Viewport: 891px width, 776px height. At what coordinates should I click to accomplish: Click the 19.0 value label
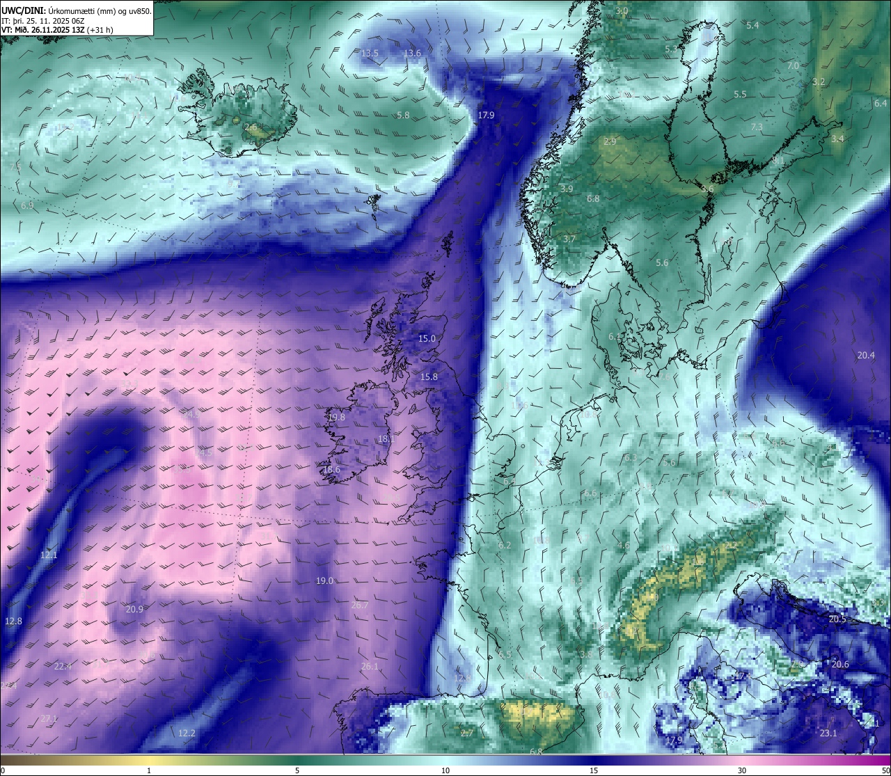(x=324, y=580)
